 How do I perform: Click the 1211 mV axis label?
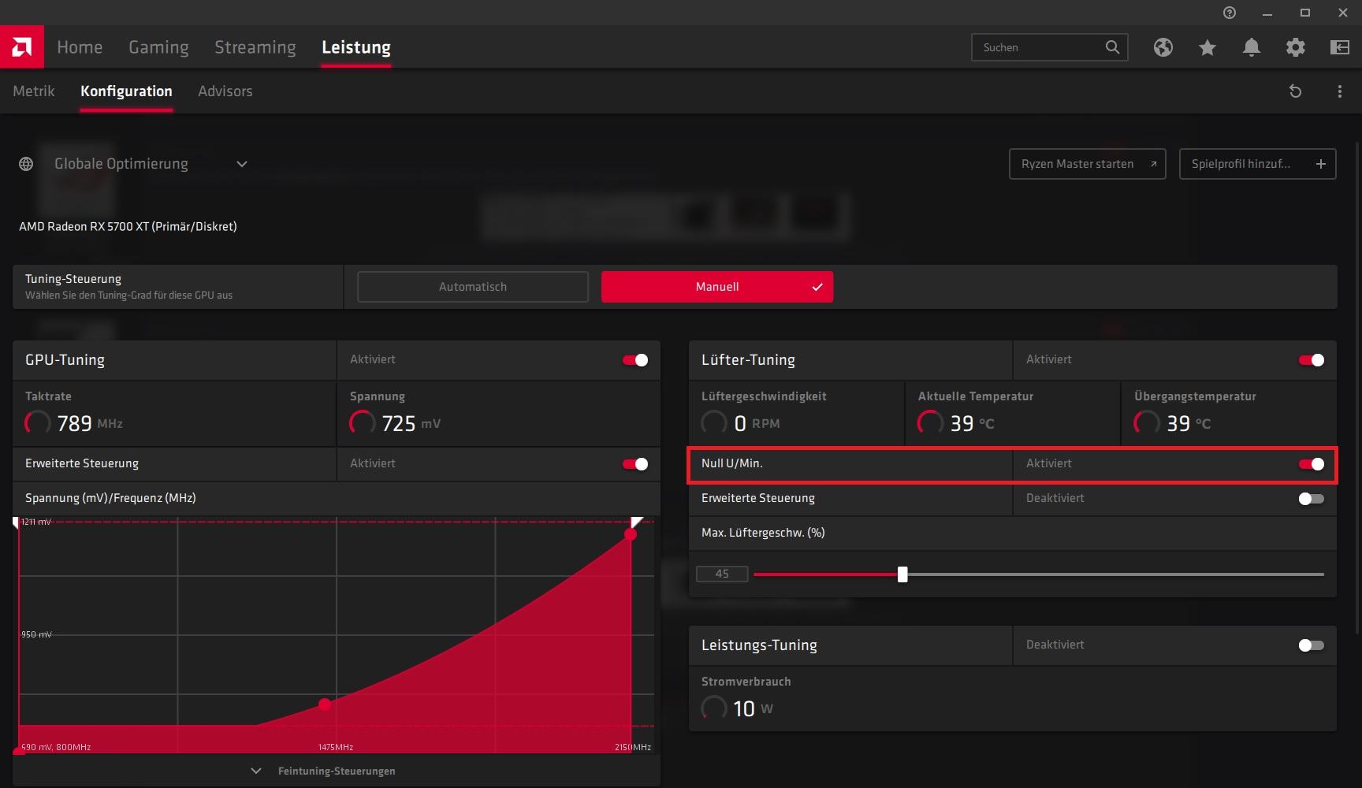point(35,522)
